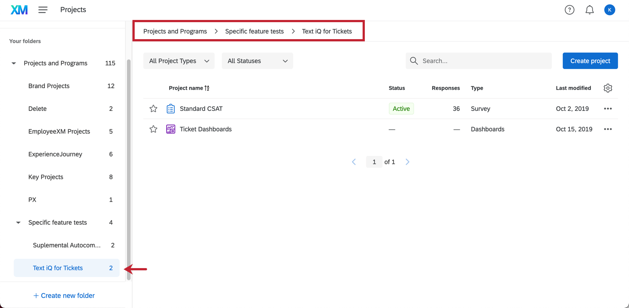Screen dimensions: 629x308
Task: Open the All Statuses dropdown
Action: click(x=257, y=61)
